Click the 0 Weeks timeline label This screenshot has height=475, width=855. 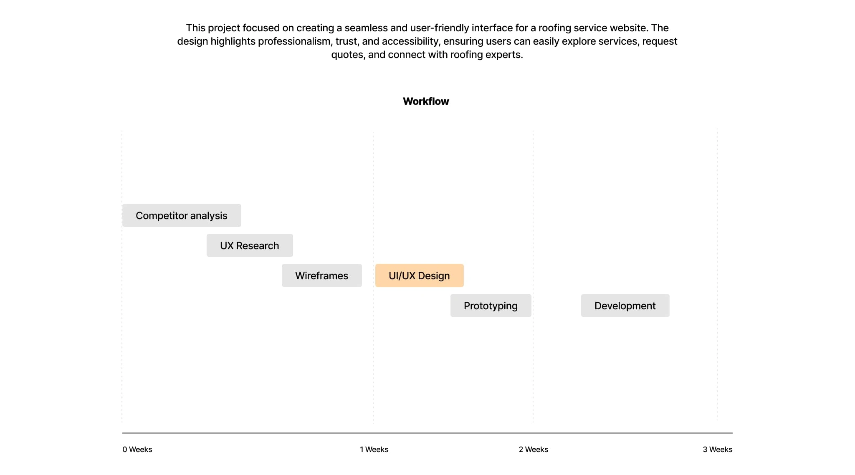click(x=137, y=450)
